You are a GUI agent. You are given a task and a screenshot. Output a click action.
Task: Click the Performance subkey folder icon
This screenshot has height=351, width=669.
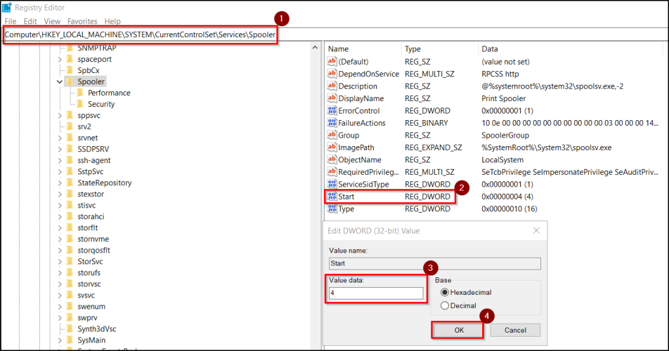(80, 93)
